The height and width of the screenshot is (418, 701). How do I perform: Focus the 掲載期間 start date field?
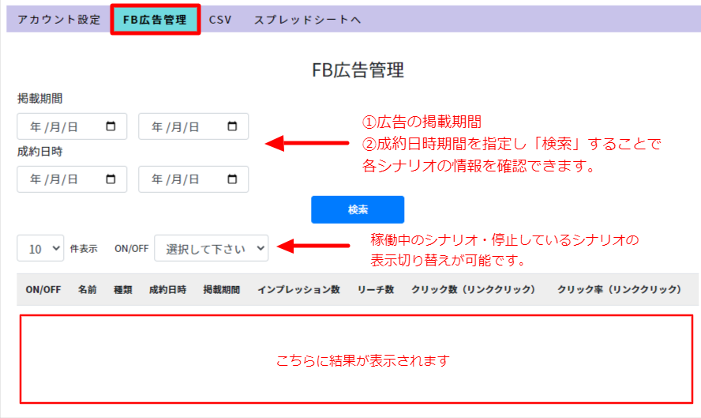click(x=72, y=126)
